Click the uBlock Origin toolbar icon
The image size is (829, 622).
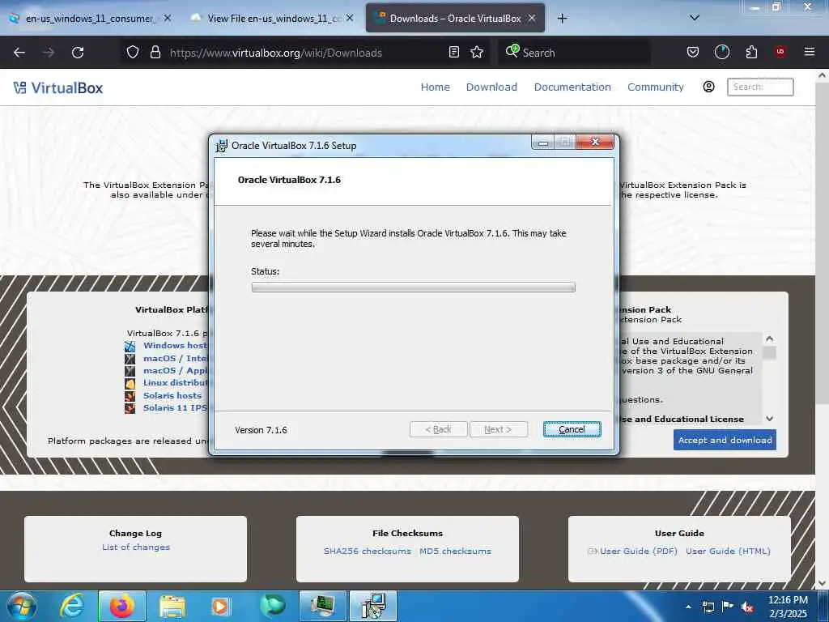point(780,52)
